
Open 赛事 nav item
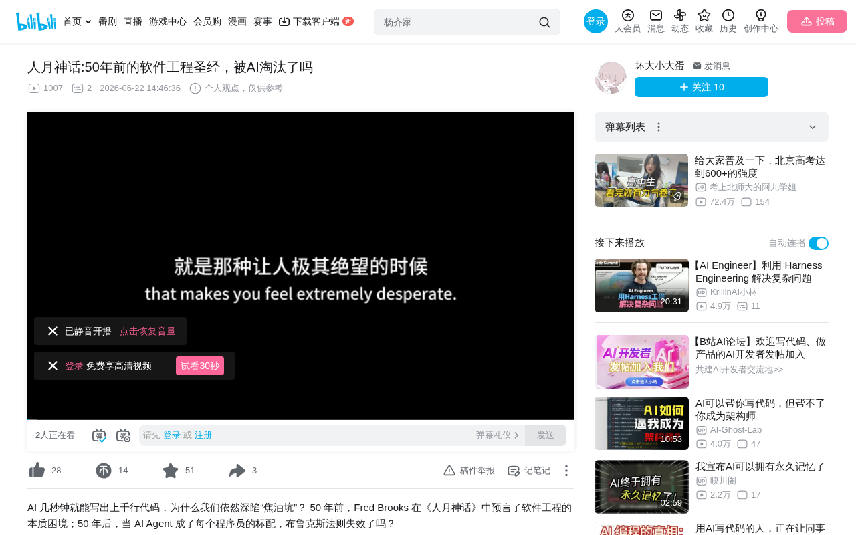point(263,21)
